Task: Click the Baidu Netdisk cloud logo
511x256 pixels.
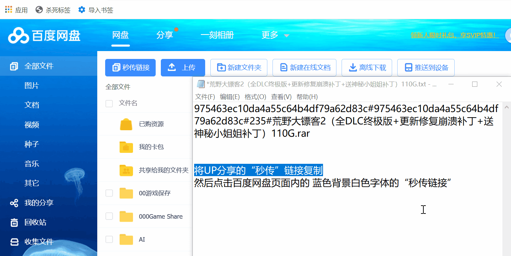Action: [x=19, y=35]
